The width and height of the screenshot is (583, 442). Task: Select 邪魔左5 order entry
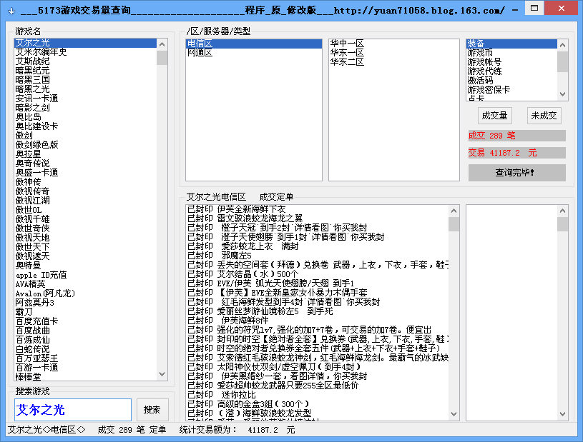237,256
